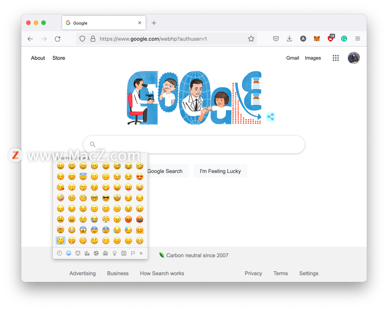Open Gmail link
This screenshot has height=310, width=388.
point(293,58)
